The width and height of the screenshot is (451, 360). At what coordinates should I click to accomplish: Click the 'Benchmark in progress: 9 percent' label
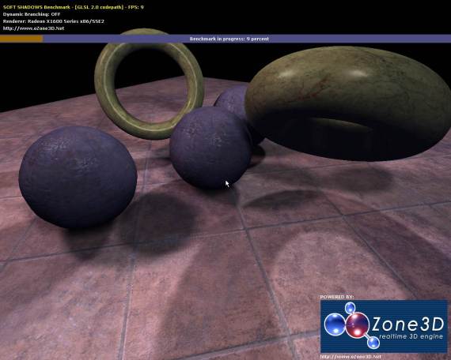[229, 39]
